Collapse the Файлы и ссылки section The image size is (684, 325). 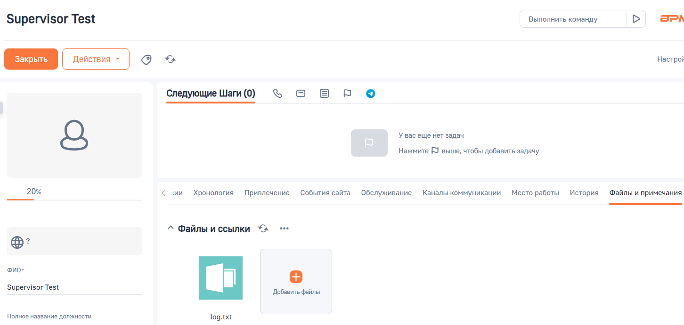coord(171,229)
